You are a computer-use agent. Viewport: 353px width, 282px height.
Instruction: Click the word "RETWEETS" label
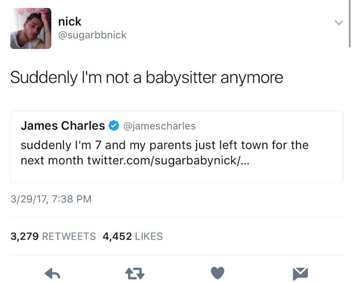[x=69, y=236]
